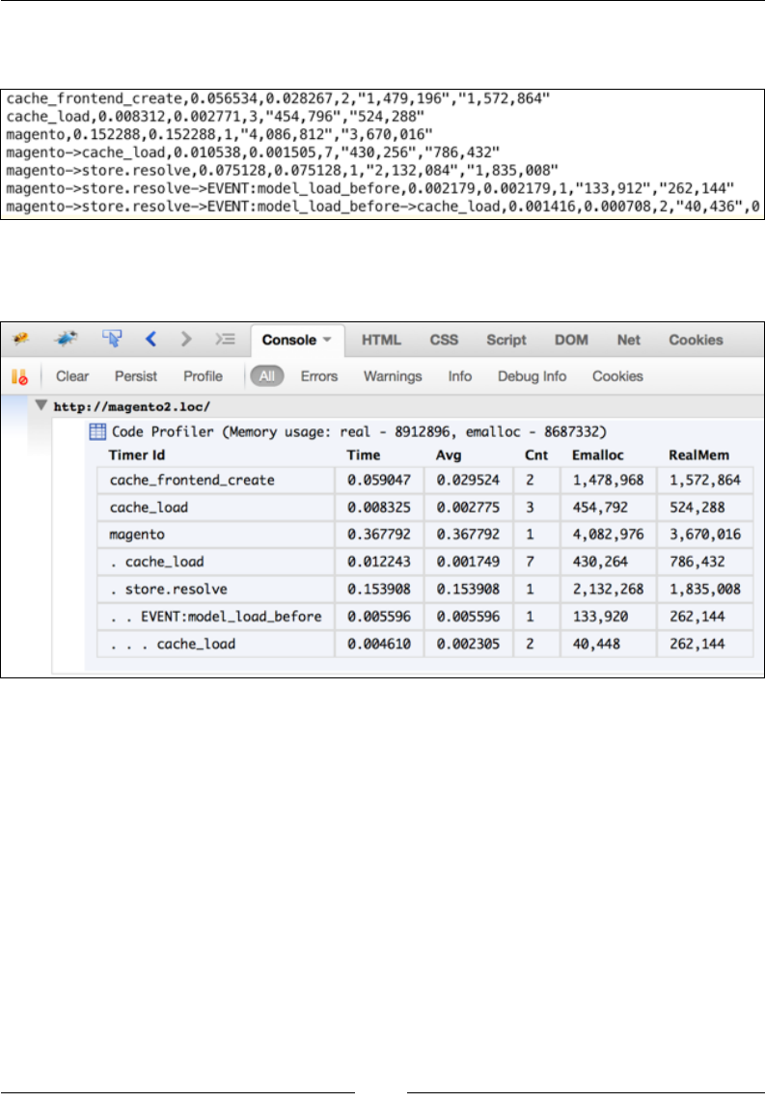Viewport: 765px width, 1102px height.
Task: Clear the console output
Action: [x=72, y=376]
